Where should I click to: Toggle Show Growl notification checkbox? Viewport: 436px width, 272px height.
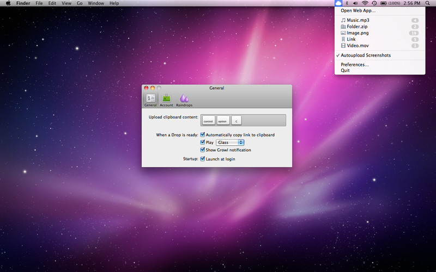[203, 150]
